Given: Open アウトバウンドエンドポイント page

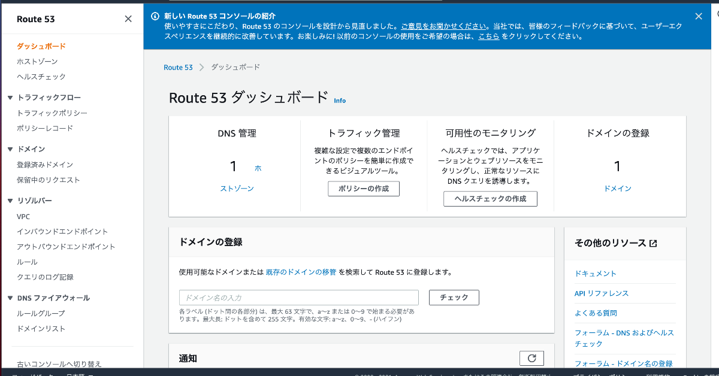Looking at the screenshot, I should coord(67,247).
